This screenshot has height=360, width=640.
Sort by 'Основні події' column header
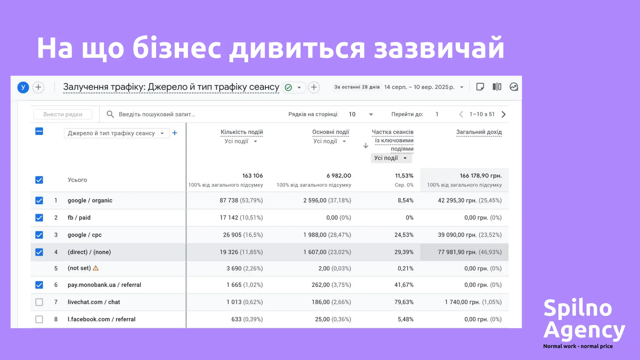(331, 132)
